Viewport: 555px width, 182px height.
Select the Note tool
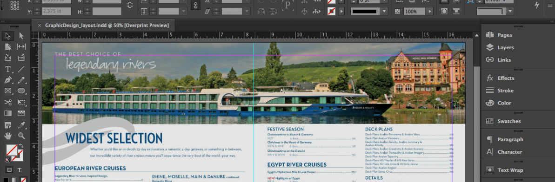8,125
